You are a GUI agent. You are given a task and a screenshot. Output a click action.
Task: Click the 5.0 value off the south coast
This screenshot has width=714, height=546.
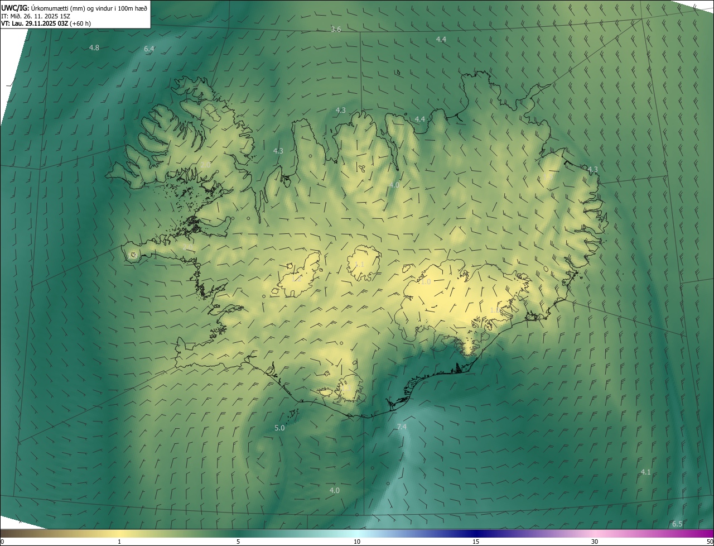[x=279, y=428]
